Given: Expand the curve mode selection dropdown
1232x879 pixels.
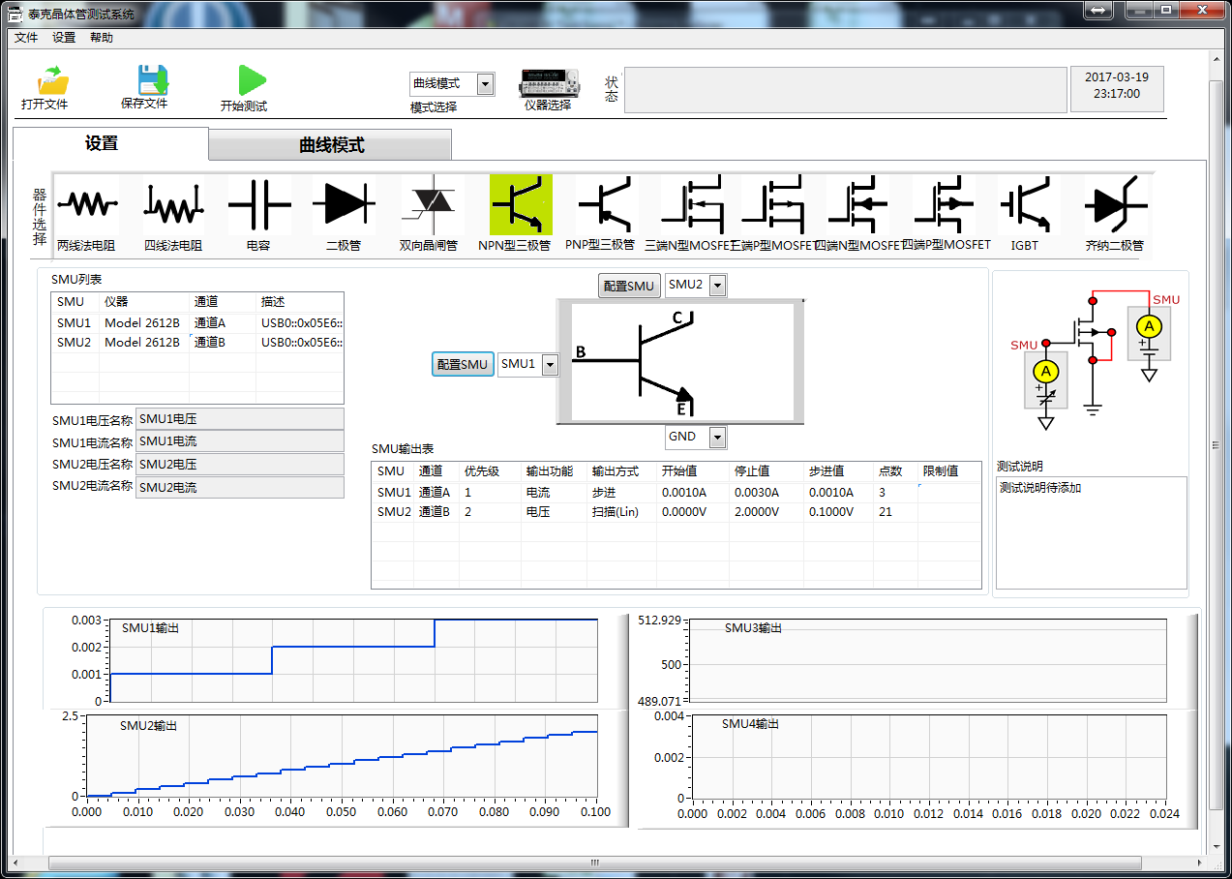Looking at the screenshot, I should [x=485, y=84].
